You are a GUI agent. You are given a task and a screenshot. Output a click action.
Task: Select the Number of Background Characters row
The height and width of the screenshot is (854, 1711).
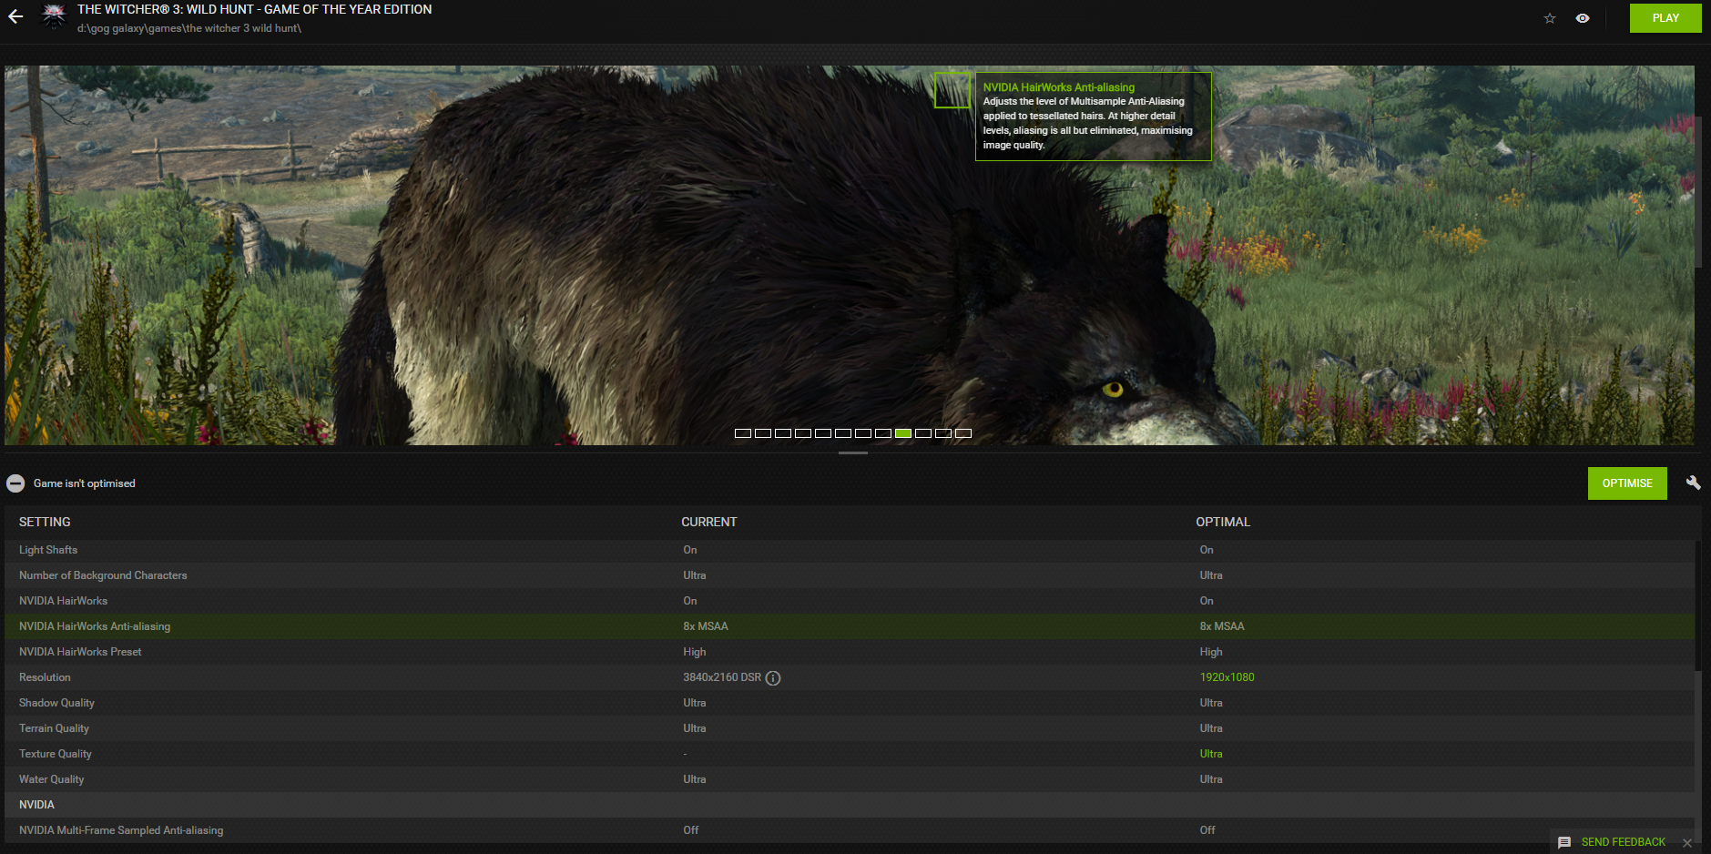pyautogui.click(x=850, y=575)
